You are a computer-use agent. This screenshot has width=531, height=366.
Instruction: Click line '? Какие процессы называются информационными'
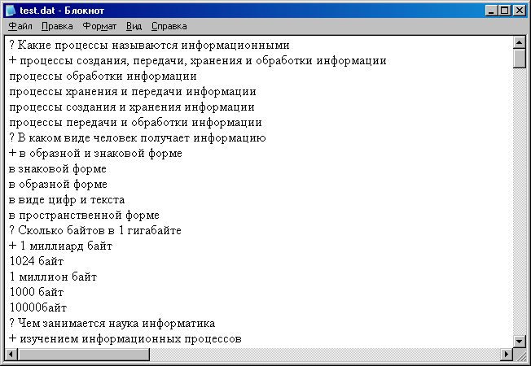coord(149,45)
